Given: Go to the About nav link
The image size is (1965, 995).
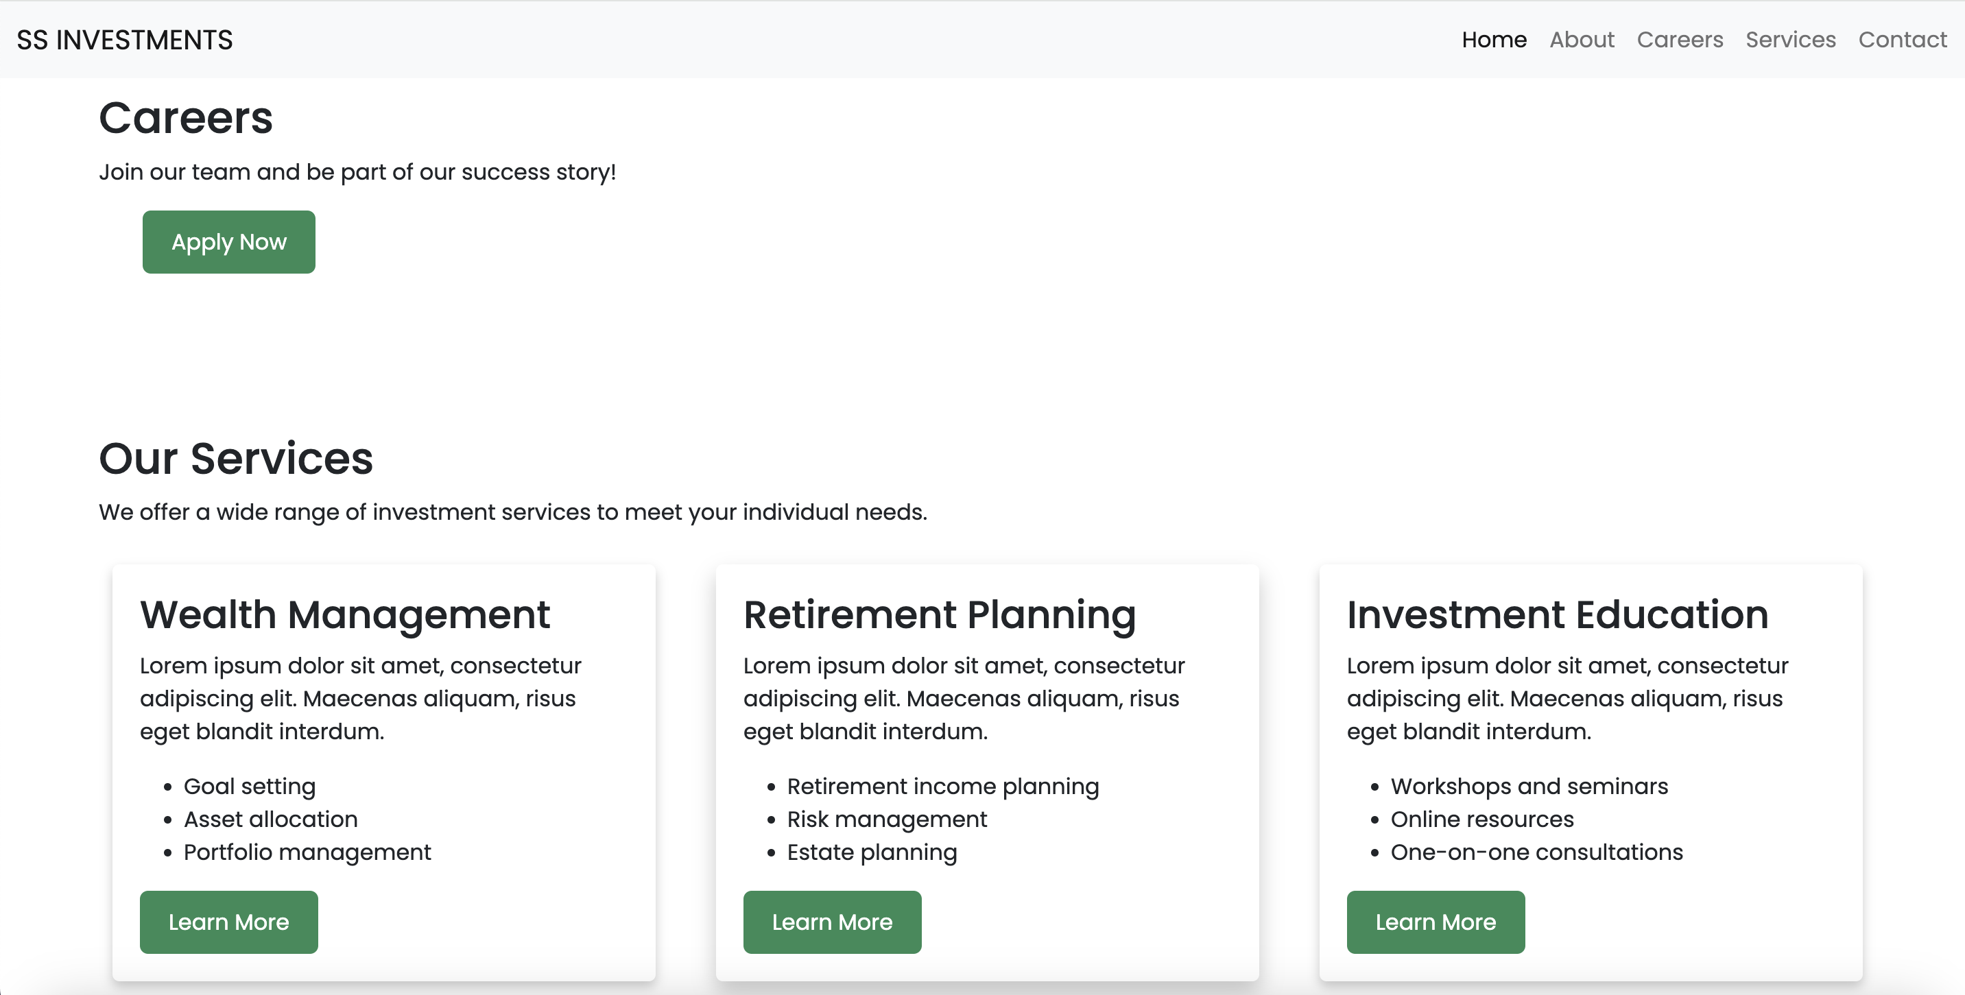Looking at the screenshot, I should tap(1582, 40).
